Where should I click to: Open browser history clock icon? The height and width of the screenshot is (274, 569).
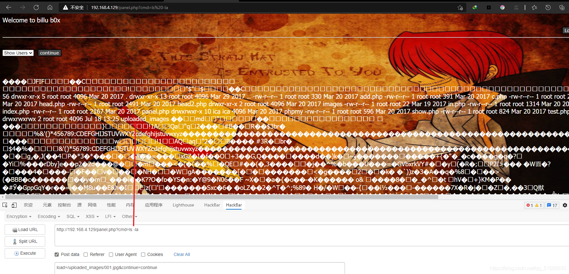pyautogui.click(x=548, y=7)
